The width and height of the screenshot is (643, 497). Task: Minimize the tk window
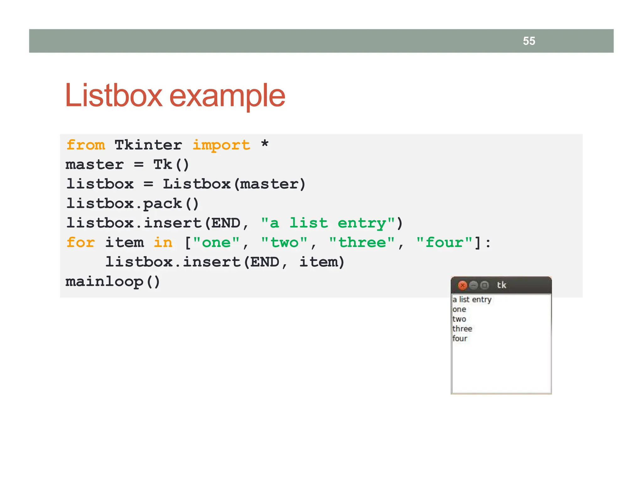pyautogui.click(x=473, y=285)
